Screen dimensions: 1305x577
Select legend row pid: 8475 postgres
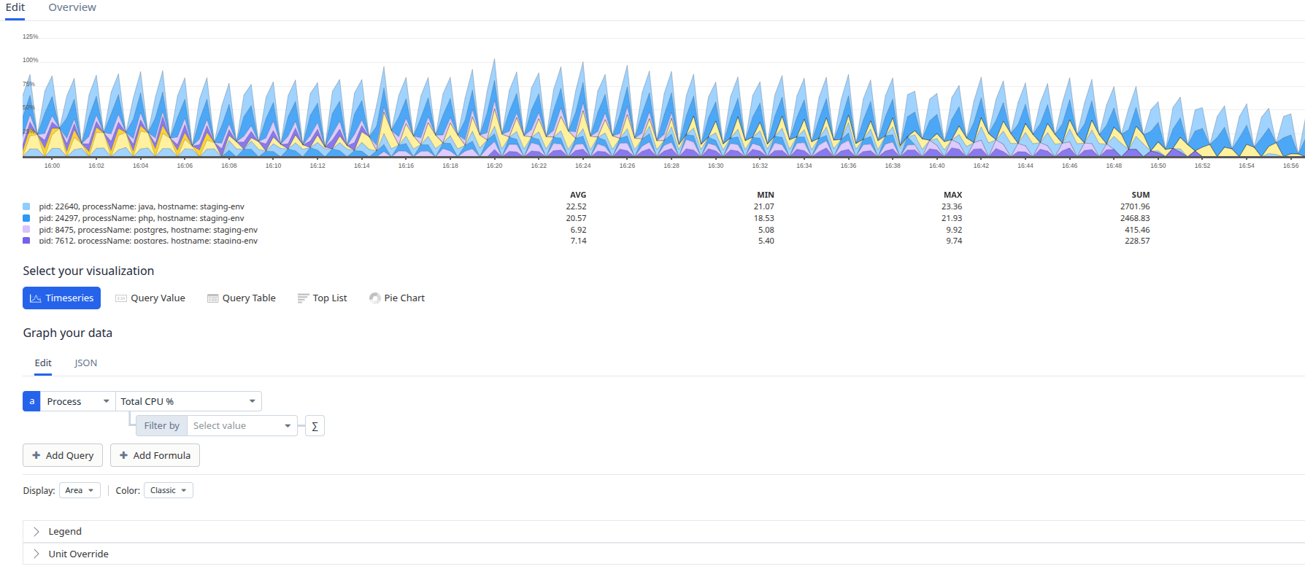[148, 230]
